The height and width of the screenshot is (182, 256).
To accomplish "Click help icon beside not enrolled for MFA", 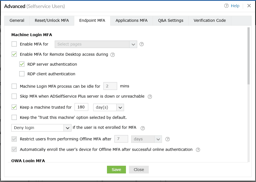I will (142, 128).
